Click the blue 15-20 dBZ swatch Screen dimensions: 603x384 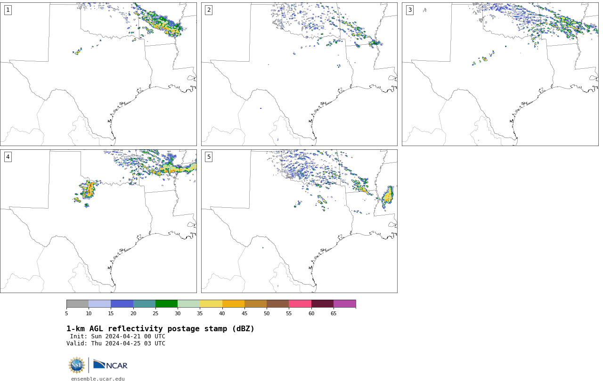[x=122, y=303]
